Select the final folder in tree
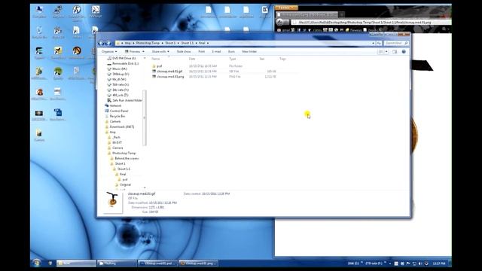 (x=120, y=174)
